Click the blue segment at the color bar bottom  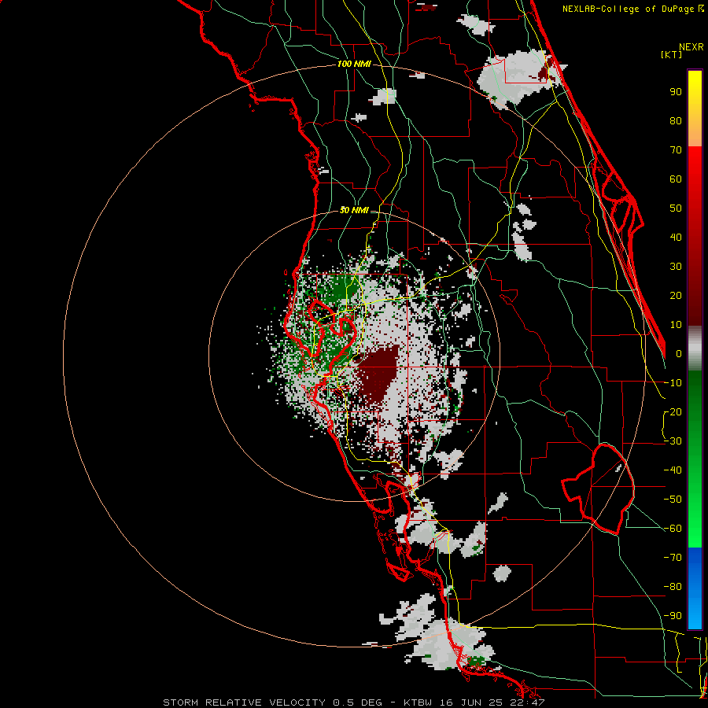click(695, 588)
